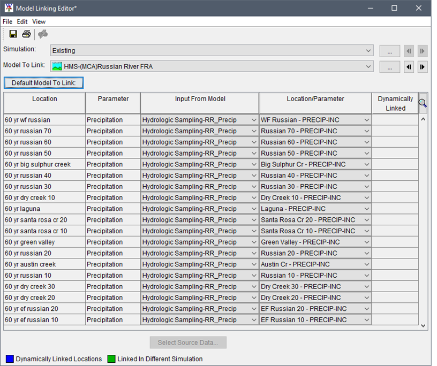Click the Select Source Data button
The height and width of the screenshot is (366, 437).
click(x=187, y=342)
